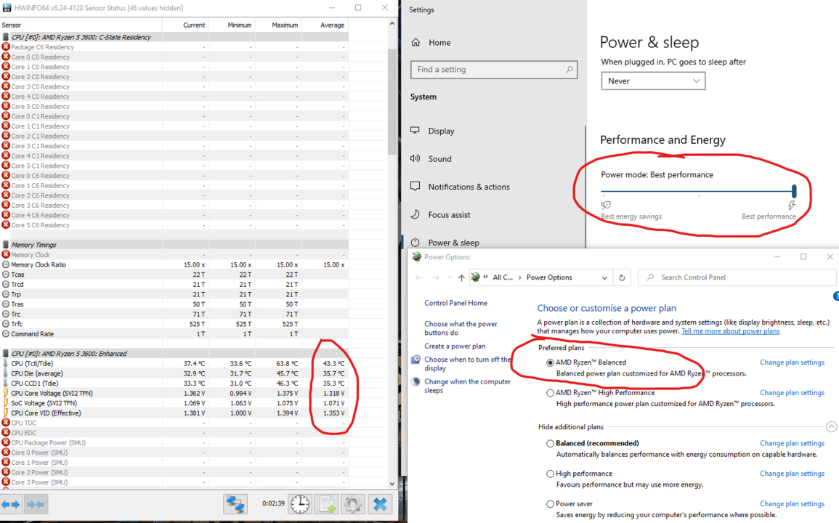Screen dimensions: 839x523
Task: Open Sound settings in sidebar
Action: [x=439, y=158]
